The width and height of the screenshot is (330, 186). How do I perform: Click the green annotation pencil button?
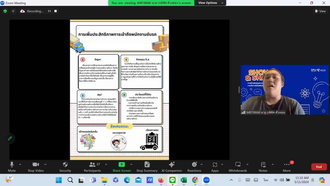10,138
